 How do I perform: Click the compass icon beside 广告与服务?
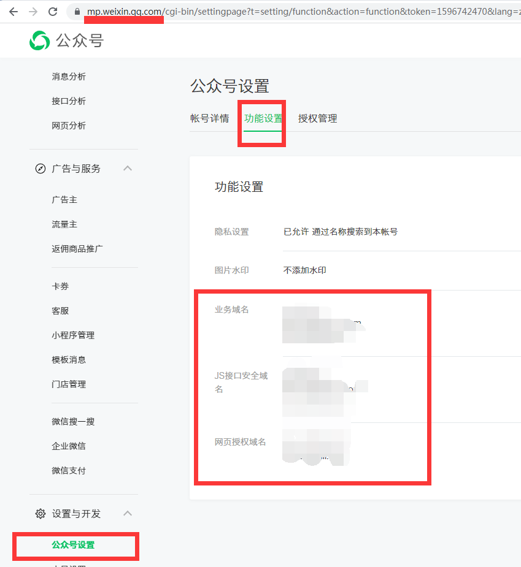[40, 169]
